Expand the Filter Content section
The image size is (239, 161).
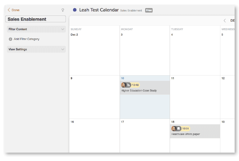pyautogui.click(x=36, y=29)
